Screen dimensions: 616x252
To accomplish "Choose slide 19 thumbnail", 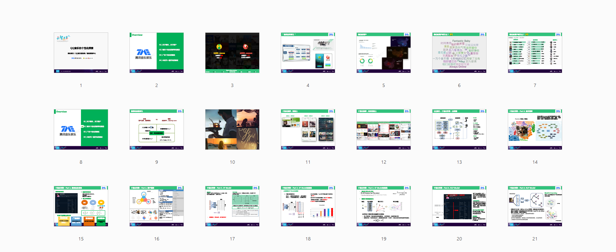I will pyautogui.click(x=384, y=206).
